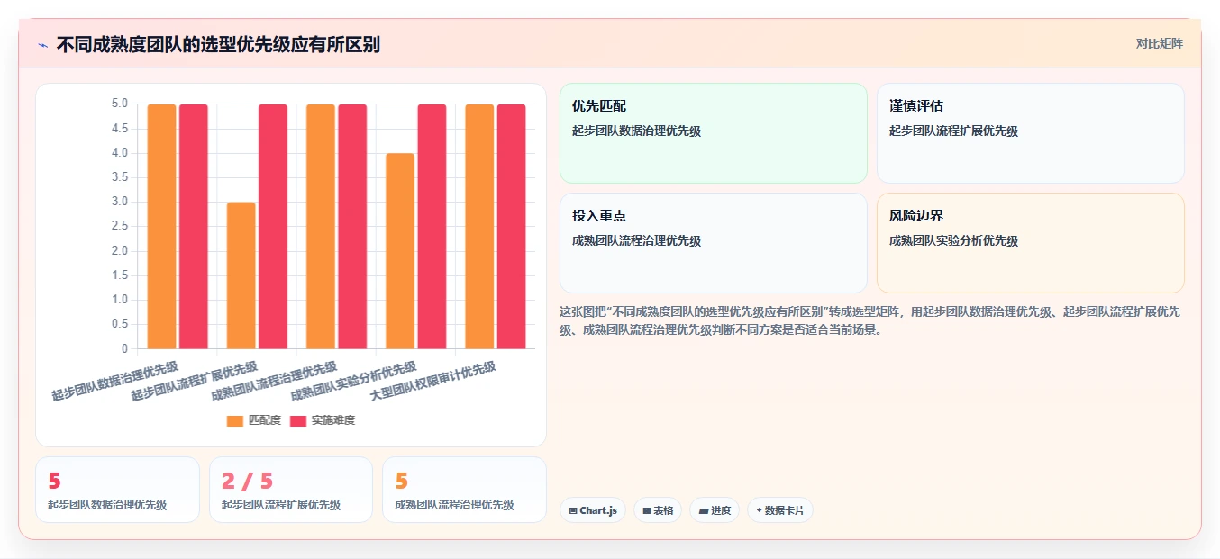Toggle the orange 匹配度 legend entry
The width and height of the screenshot is (1220, 559).
click(254, 420)
